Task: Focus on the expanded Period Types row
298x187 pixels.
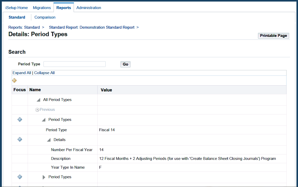Action: click(20, 119)
